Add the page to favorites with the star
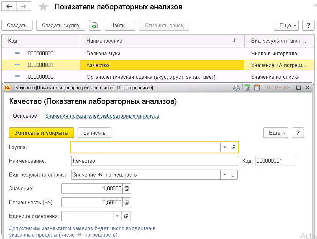Viewport: 317px width, 239px height. tap(43, 7)
